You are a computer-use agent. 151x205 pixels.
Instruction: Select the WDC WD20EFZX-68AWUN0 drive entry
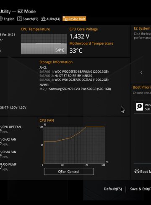[x=74, y=72]
